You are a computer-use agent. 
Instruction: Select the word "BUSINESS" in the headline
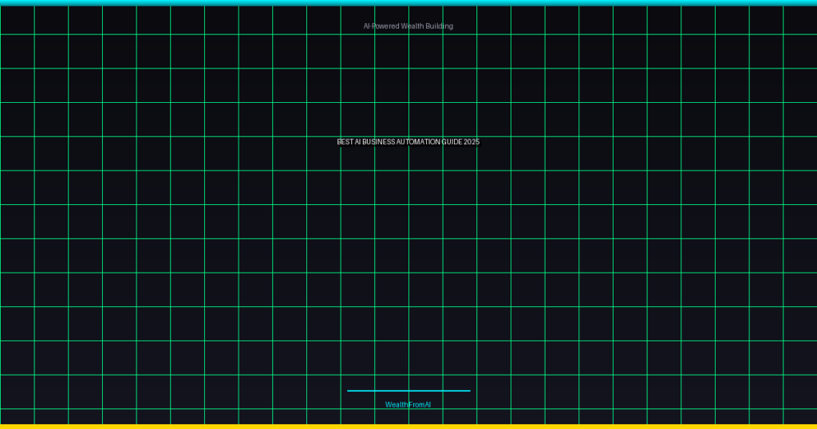tap(379, 142)
